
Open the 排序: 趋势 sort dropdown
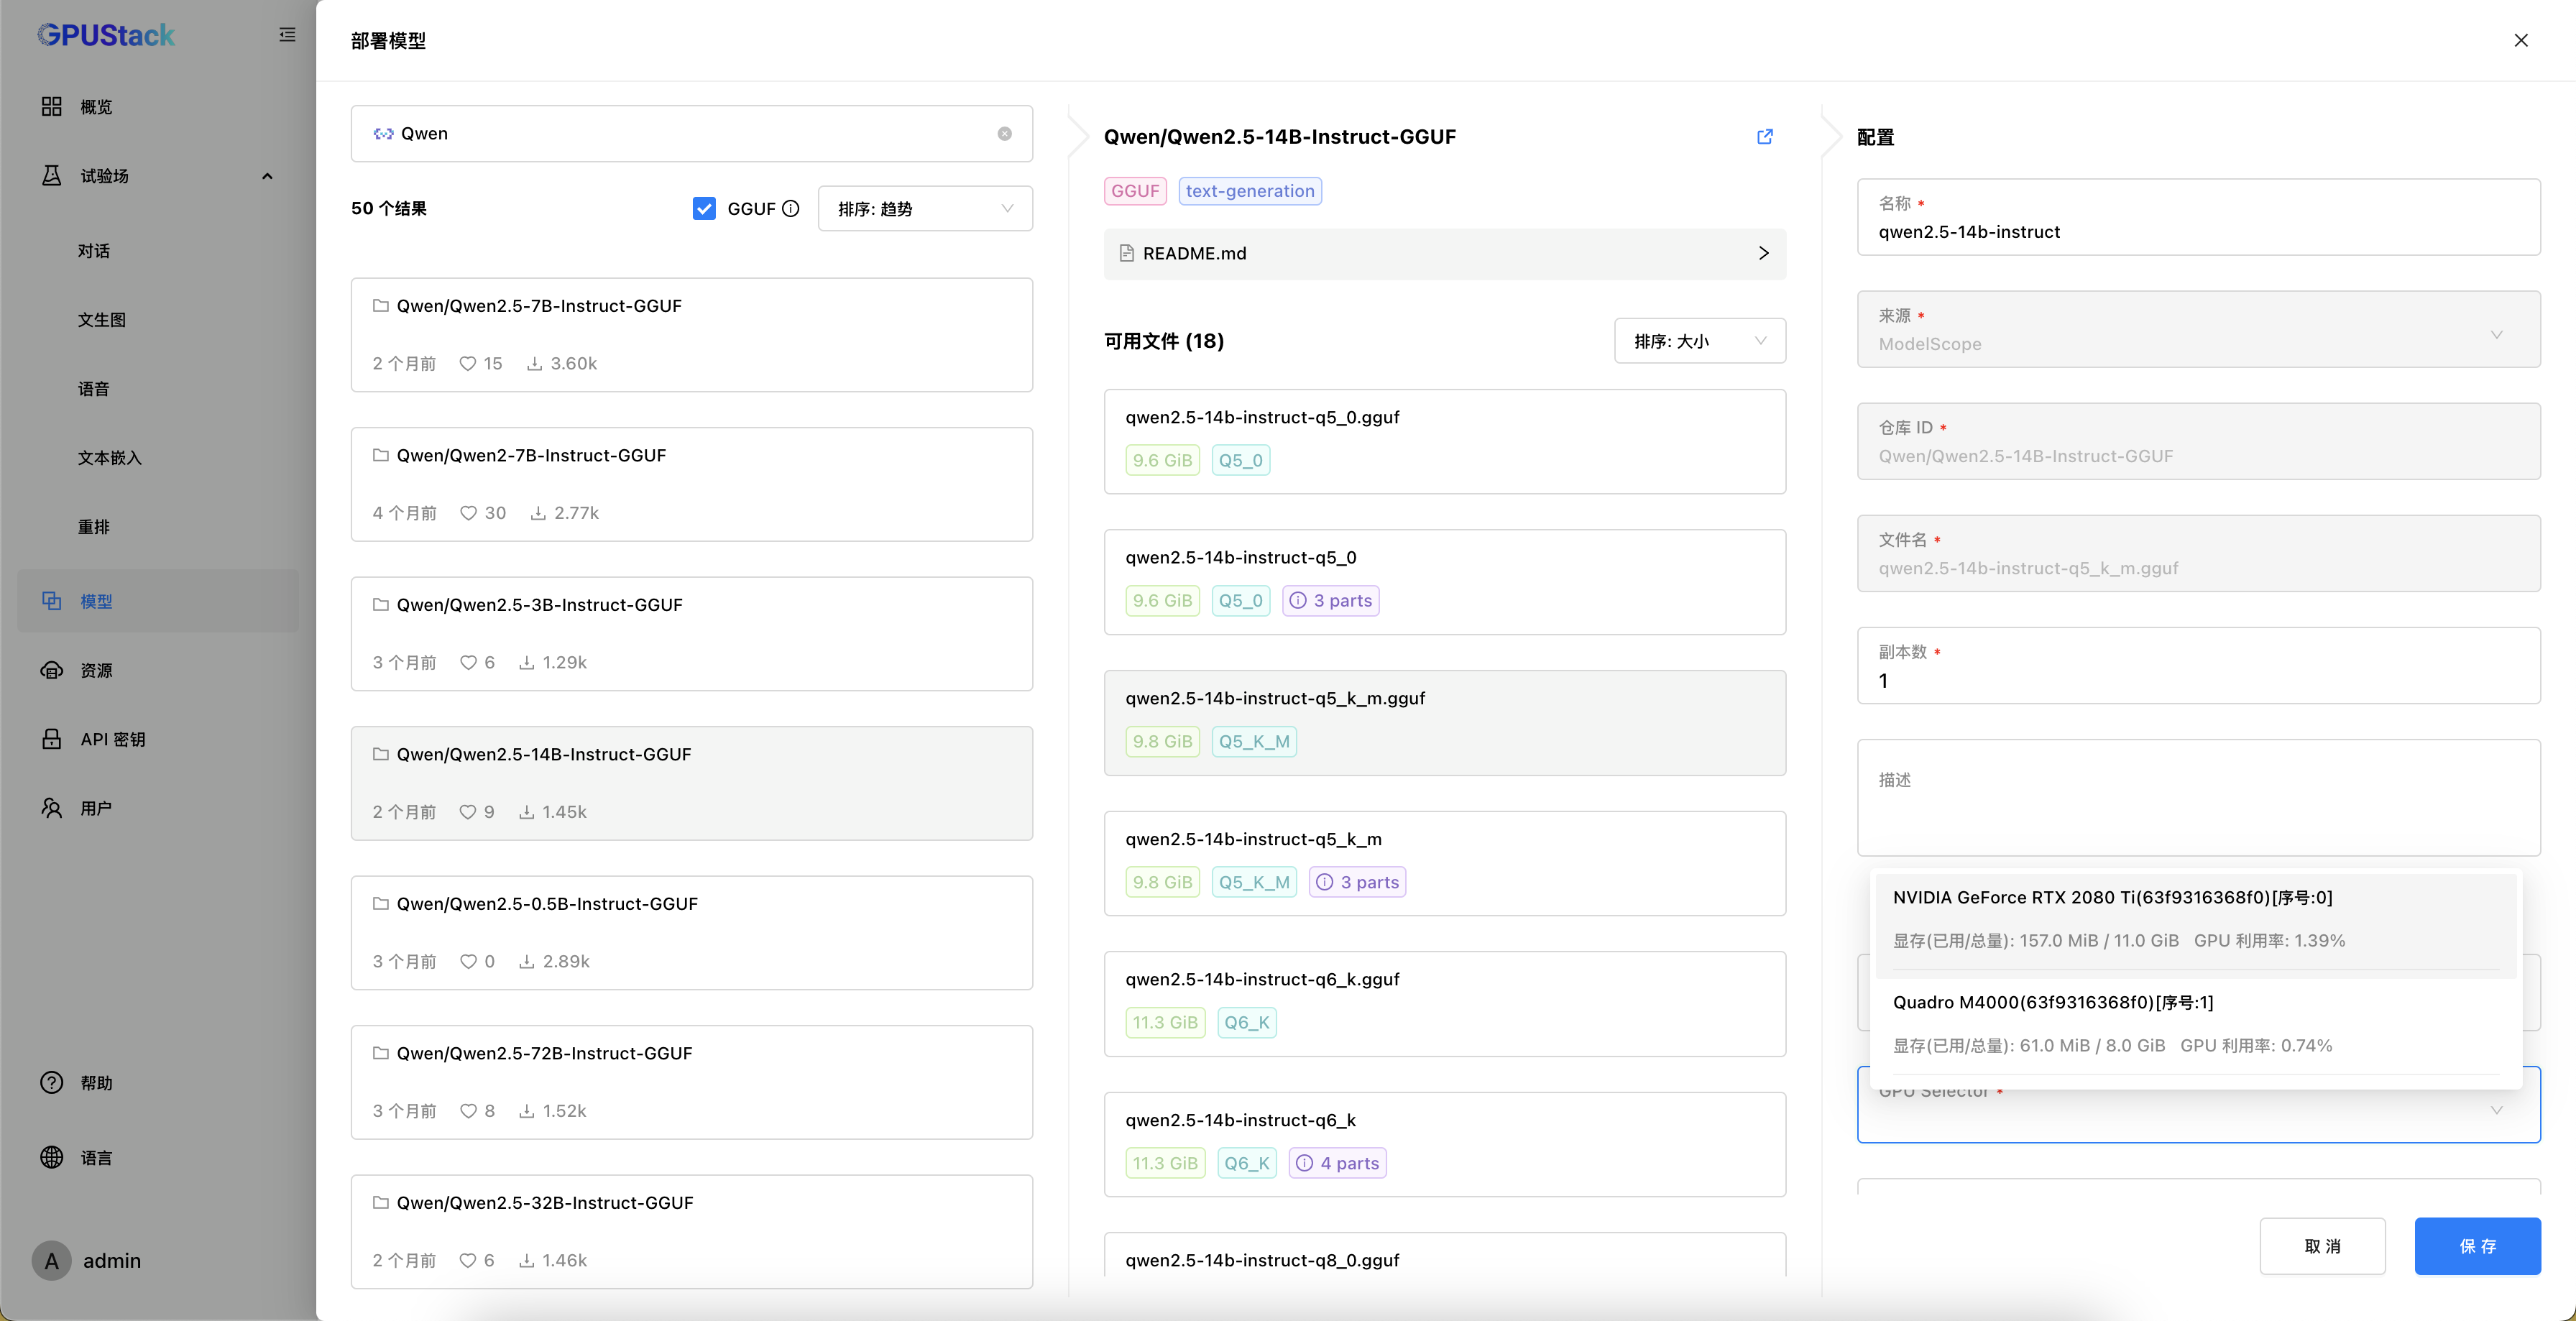click(x=924, y=209)
